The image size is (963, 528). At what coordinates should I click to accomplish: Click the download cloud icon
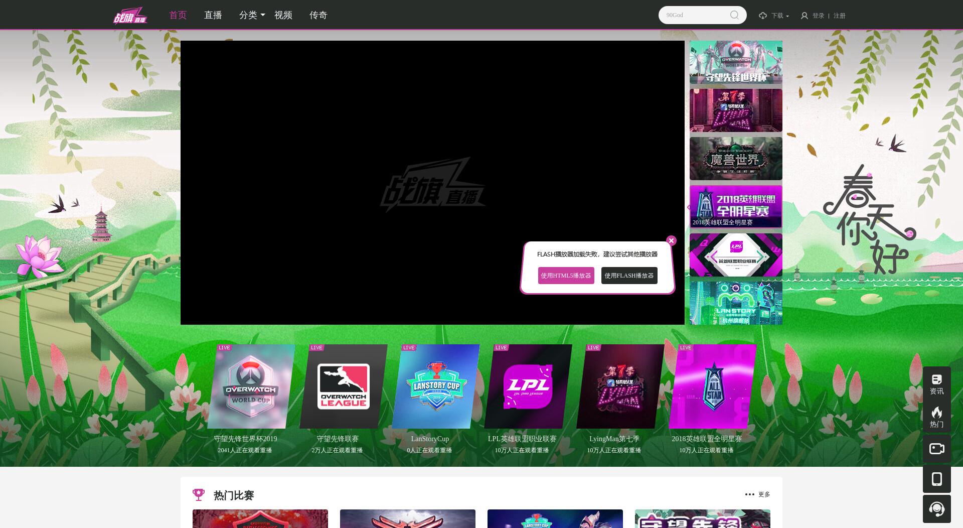763,16
